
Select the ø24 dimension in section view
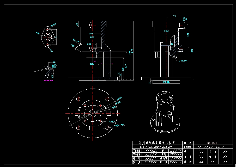(x=89, y=44)
